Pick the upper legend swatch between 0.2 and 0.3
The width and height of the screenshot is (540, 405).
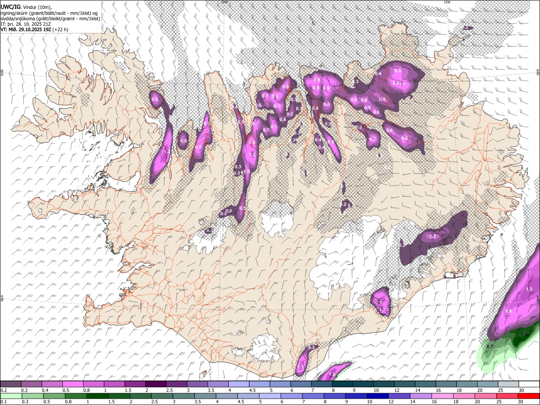11,384
